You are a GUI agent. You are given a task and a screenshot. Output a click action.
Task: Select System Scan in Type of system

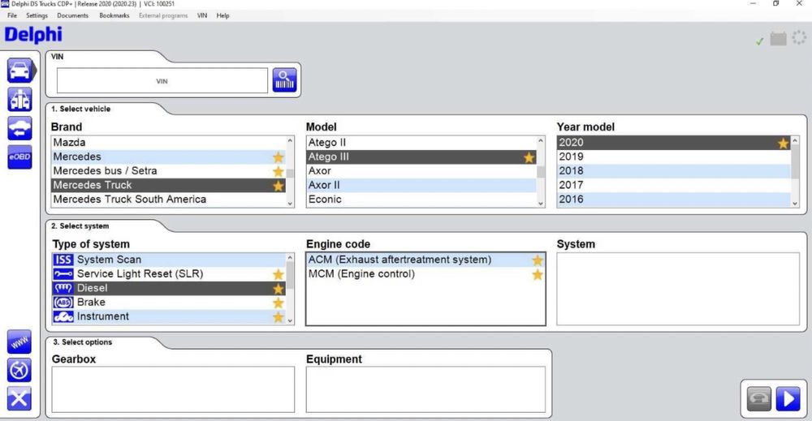(x=169, y=260)
